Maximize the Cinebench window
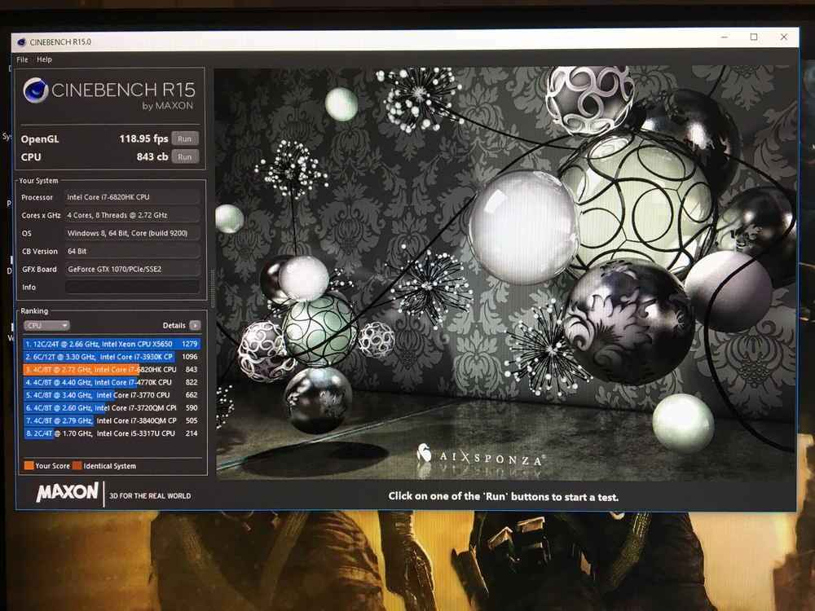 [x=754, y=37]
